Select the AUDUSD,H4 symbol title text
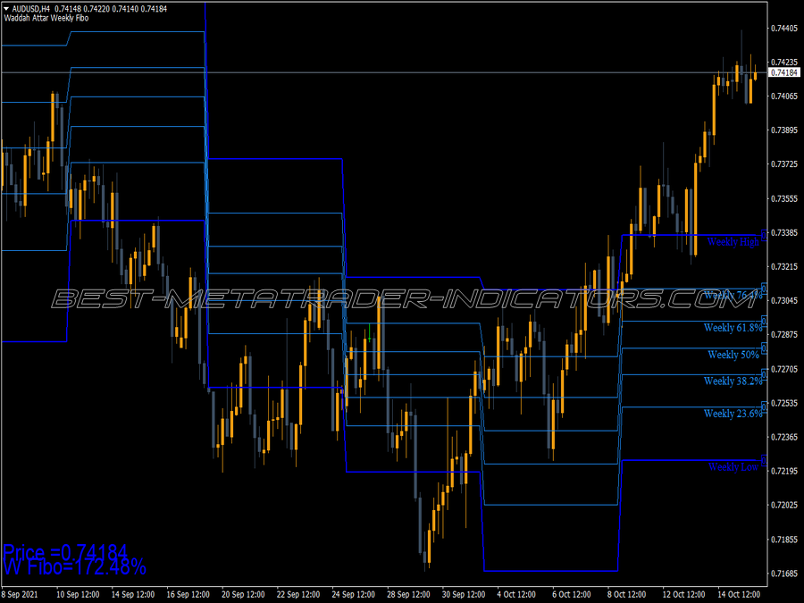This screenshot has height=603, width=804. coord(30,9)
